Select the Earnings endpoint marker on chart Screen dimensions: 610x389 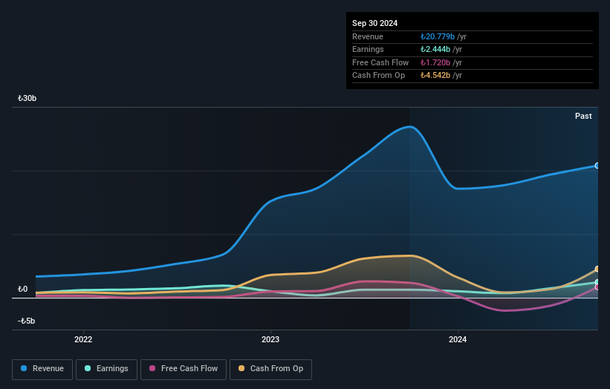point(597,282)
